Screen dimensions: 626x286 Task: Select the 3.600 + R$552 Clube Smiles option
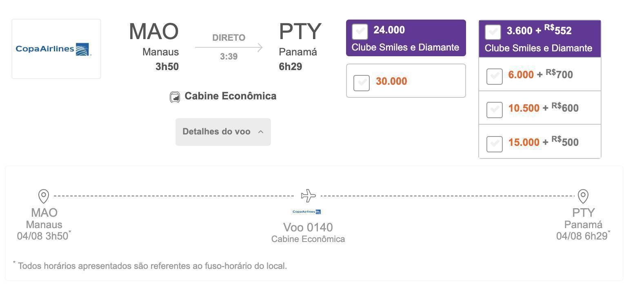click(493, 33)
